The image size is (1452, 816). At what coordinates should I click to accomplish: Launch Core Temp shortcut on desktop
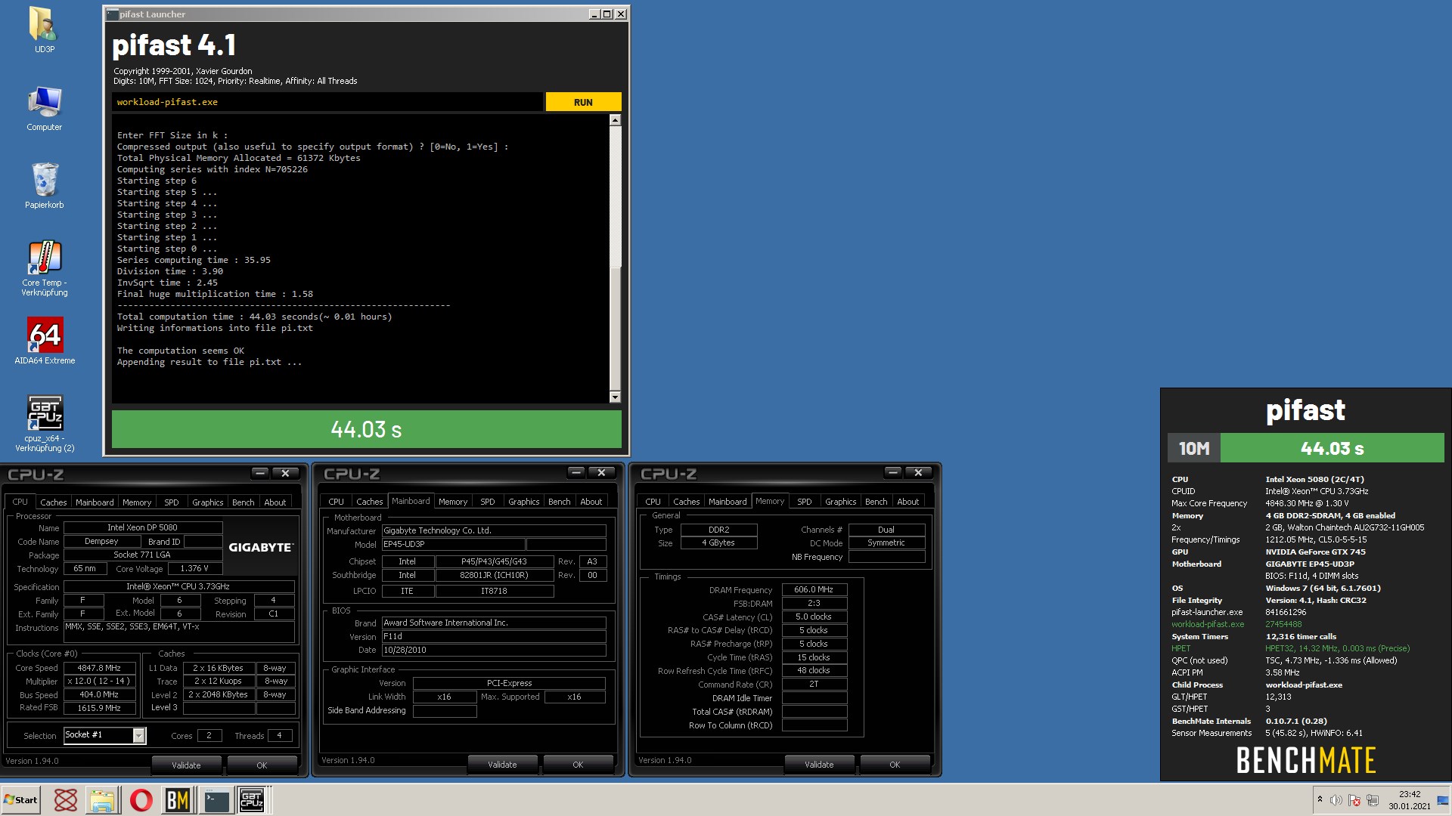coord(44,269)
